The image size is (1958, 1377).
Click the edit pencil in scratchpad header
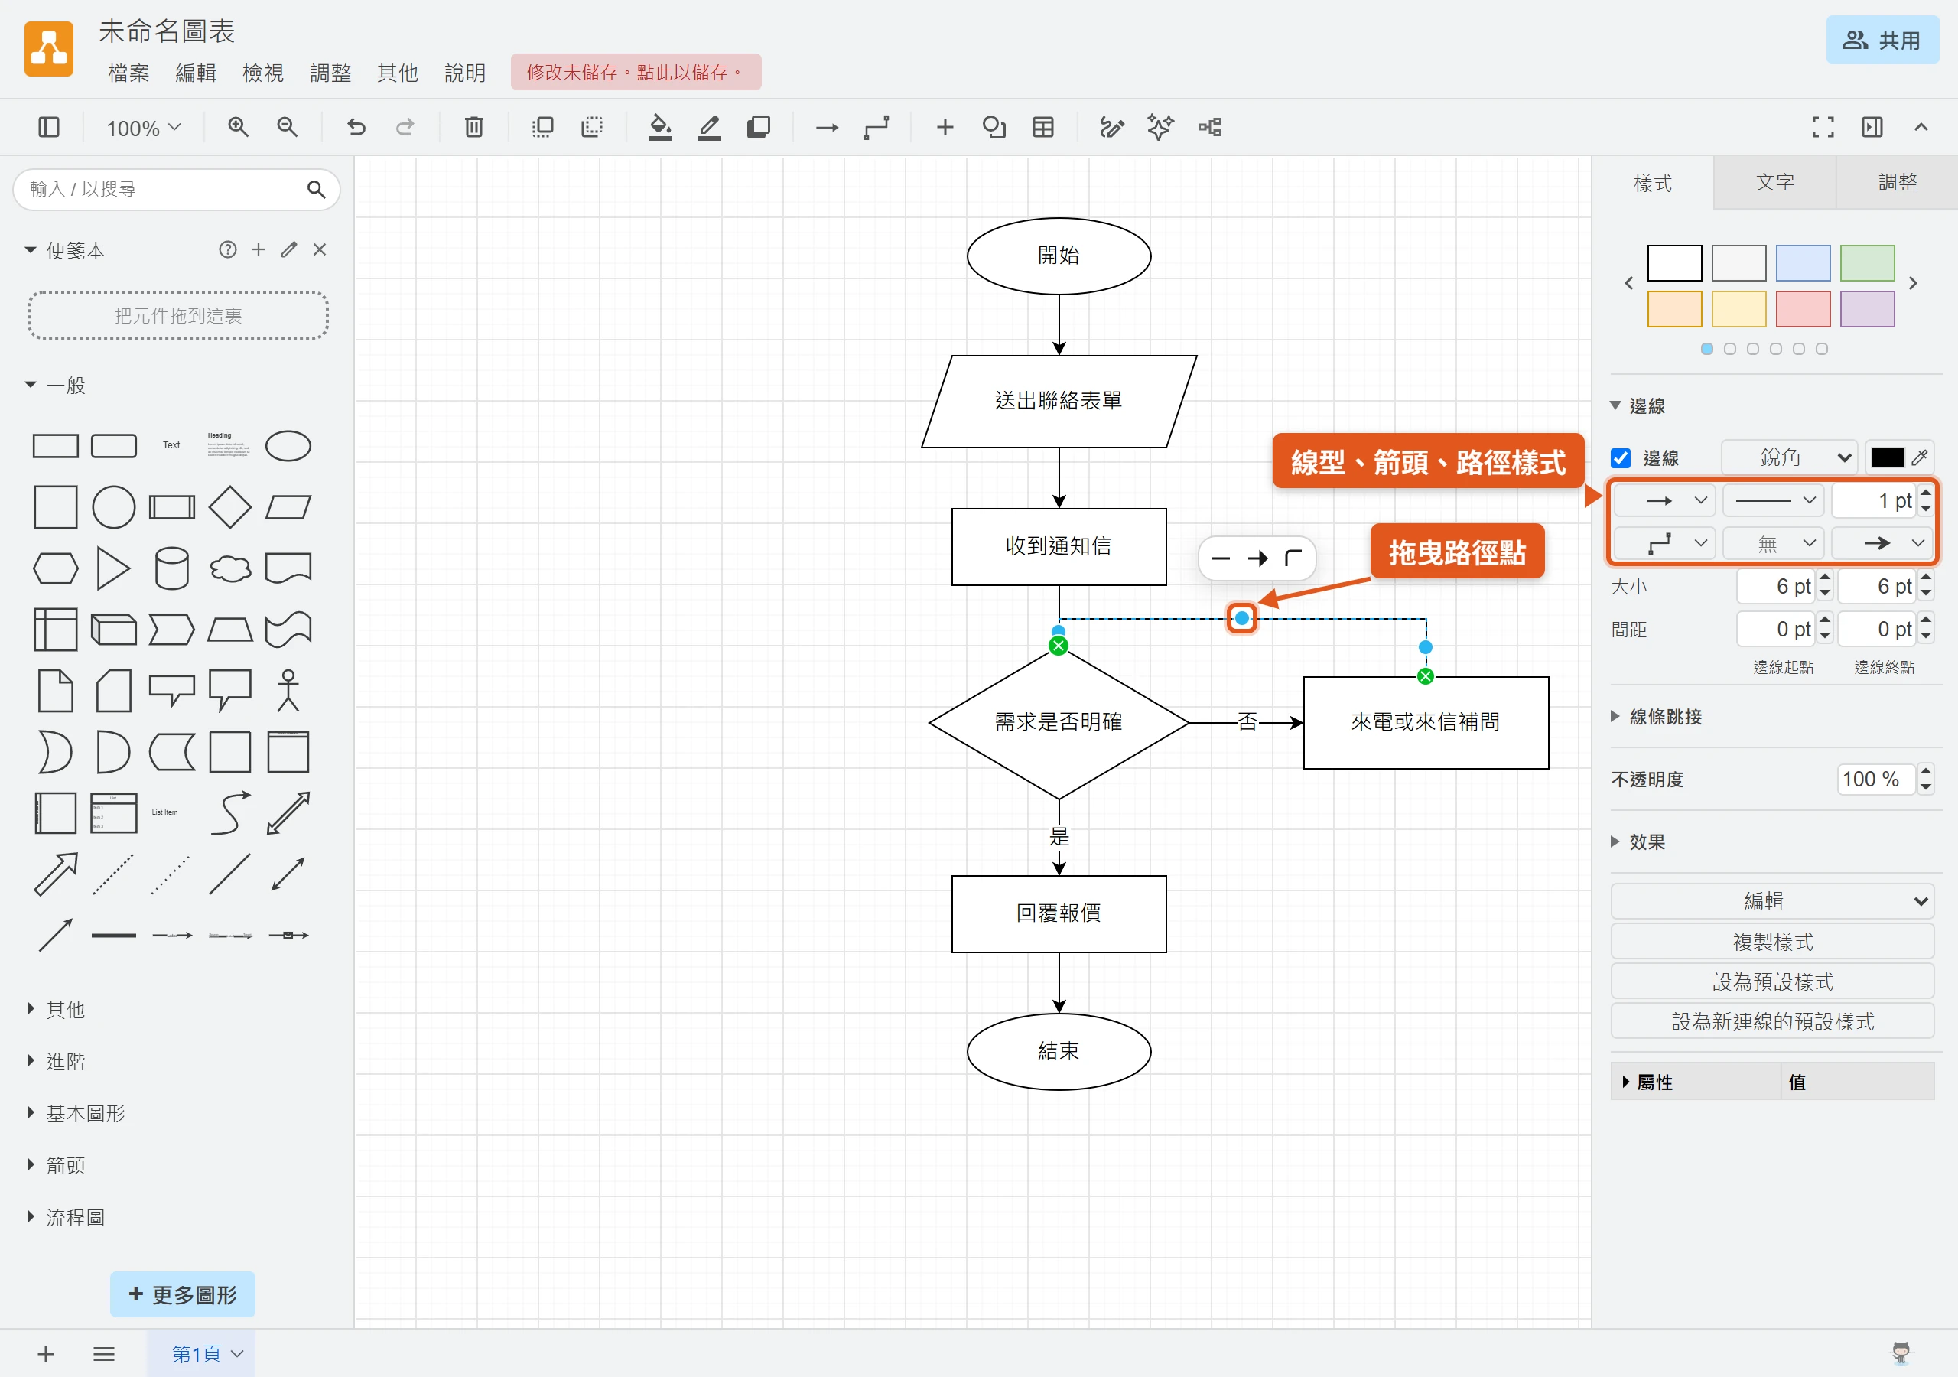click(289, 249)
